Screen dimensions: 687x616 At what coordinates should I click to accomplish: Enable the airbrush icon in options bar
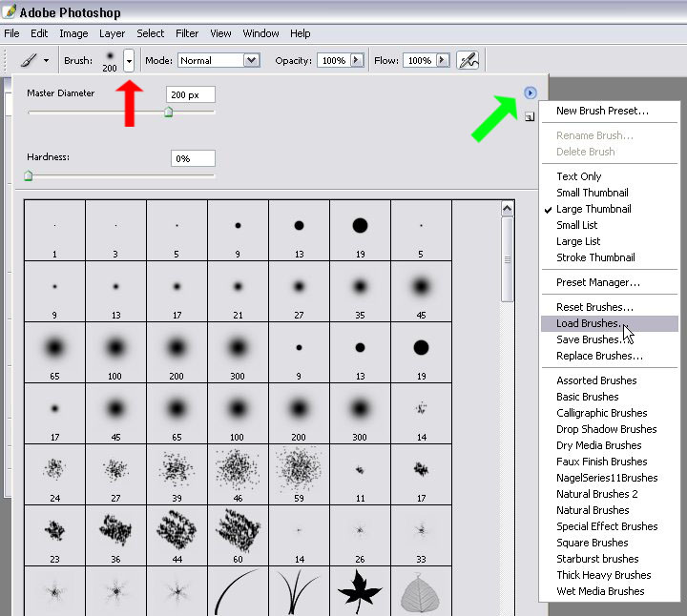pos(468,60)
